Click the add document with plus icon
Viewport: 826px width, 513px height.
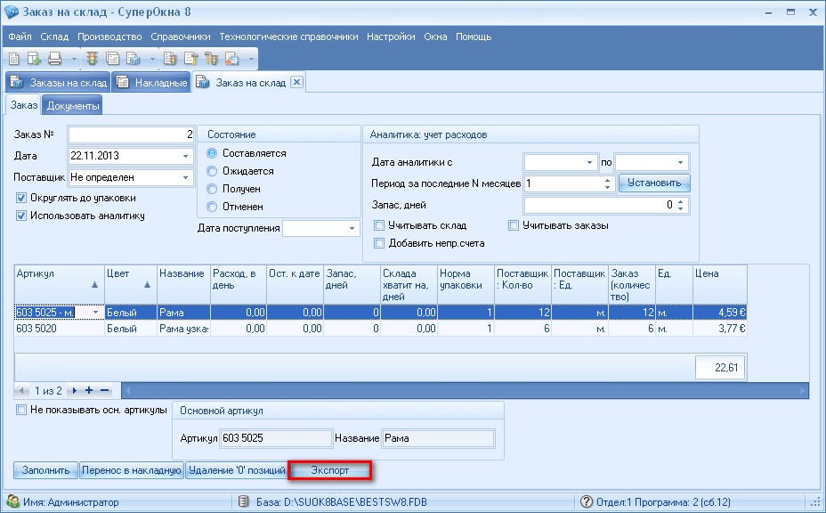click(x=34, y=59)
